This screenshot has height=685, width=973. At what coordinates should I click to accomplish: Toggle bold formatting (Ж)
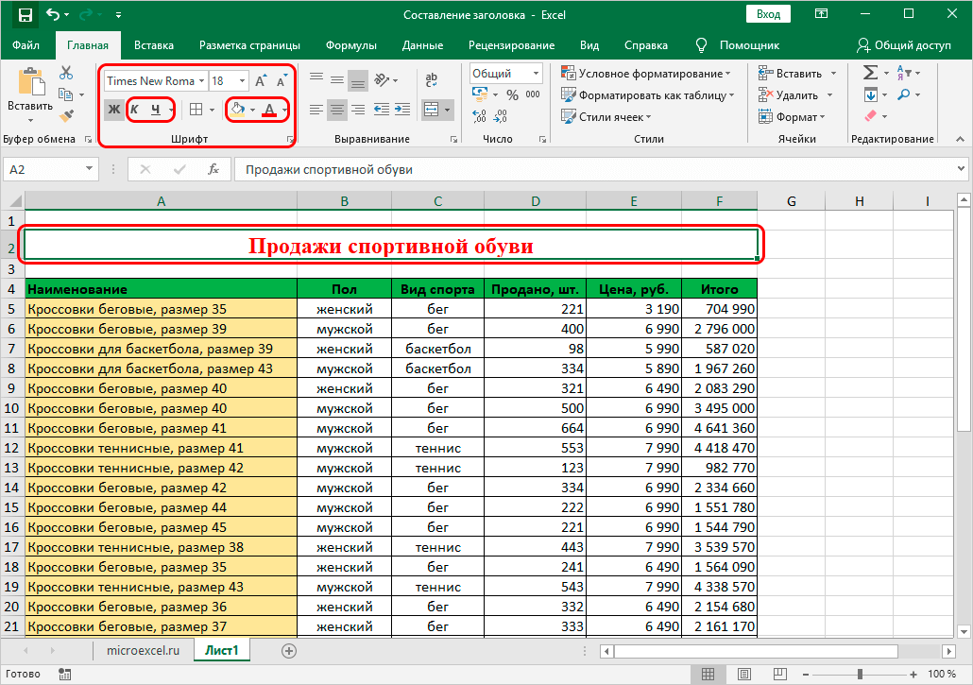click(x=114, y=110)
